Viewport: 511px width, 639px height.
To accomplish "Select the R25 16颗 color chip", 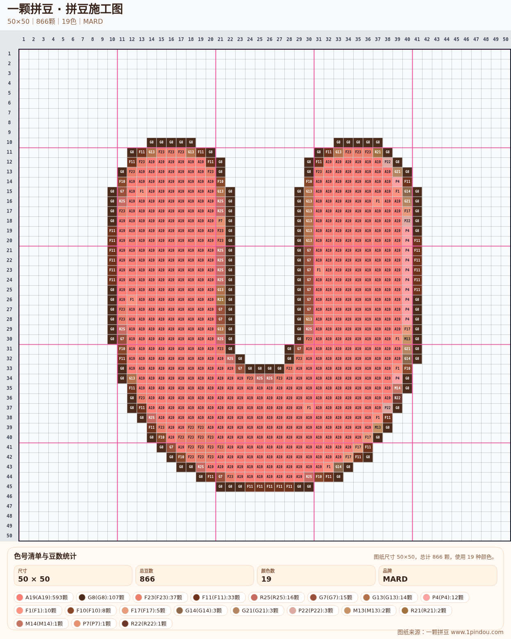I will click(276, 597).
